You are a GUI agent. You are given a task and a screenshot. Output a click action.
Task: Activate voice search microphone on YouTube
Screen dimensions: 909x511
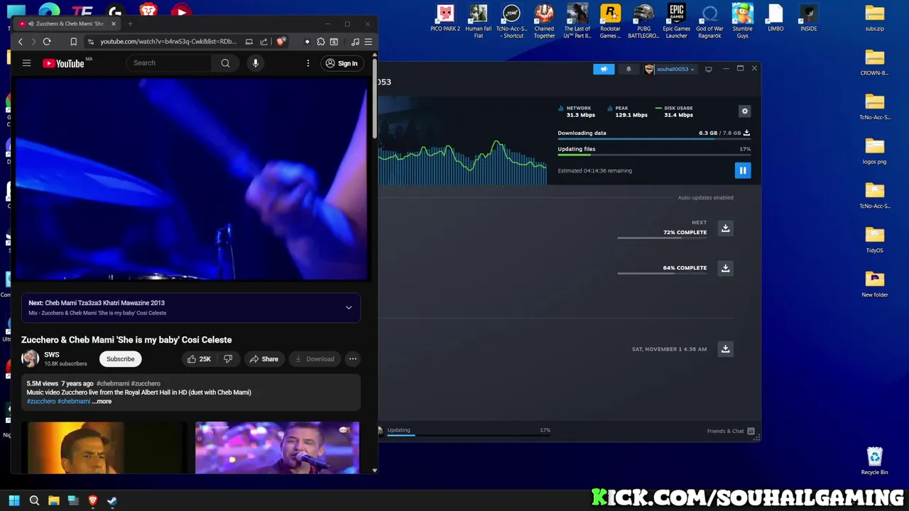coord(256,63)
